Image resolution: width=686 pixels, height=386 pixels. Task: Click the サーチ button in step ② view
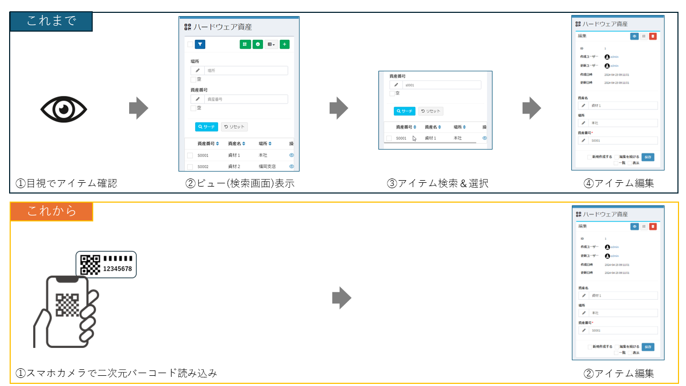(x=206, y=127)
